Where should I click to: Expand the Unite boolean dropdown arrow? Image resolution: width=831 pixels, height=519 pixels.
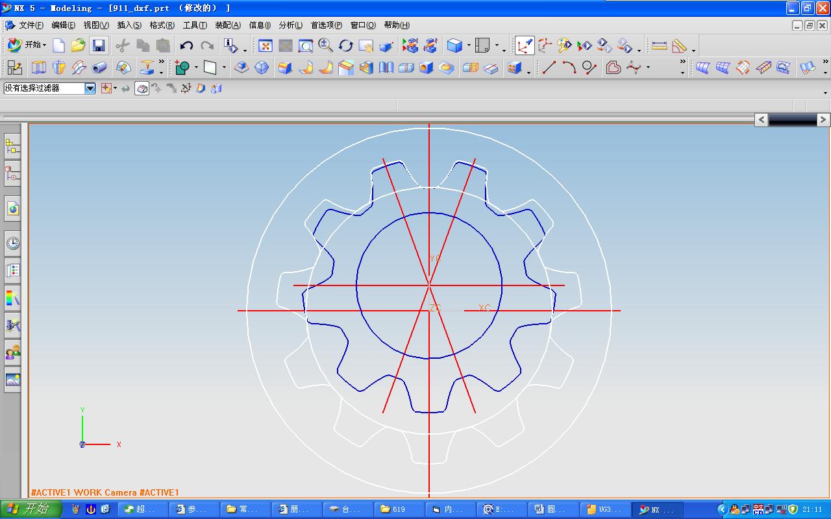[x=196, y=67]
